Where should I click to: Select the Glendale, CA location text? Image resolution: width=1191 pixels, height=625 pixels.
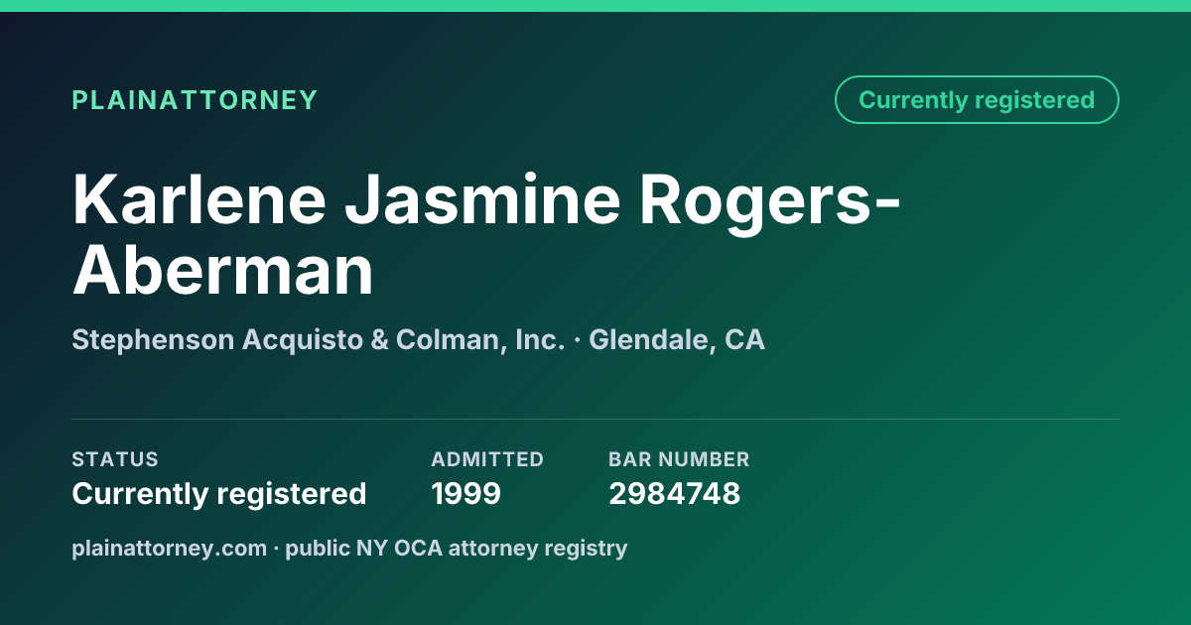[677, 340]
